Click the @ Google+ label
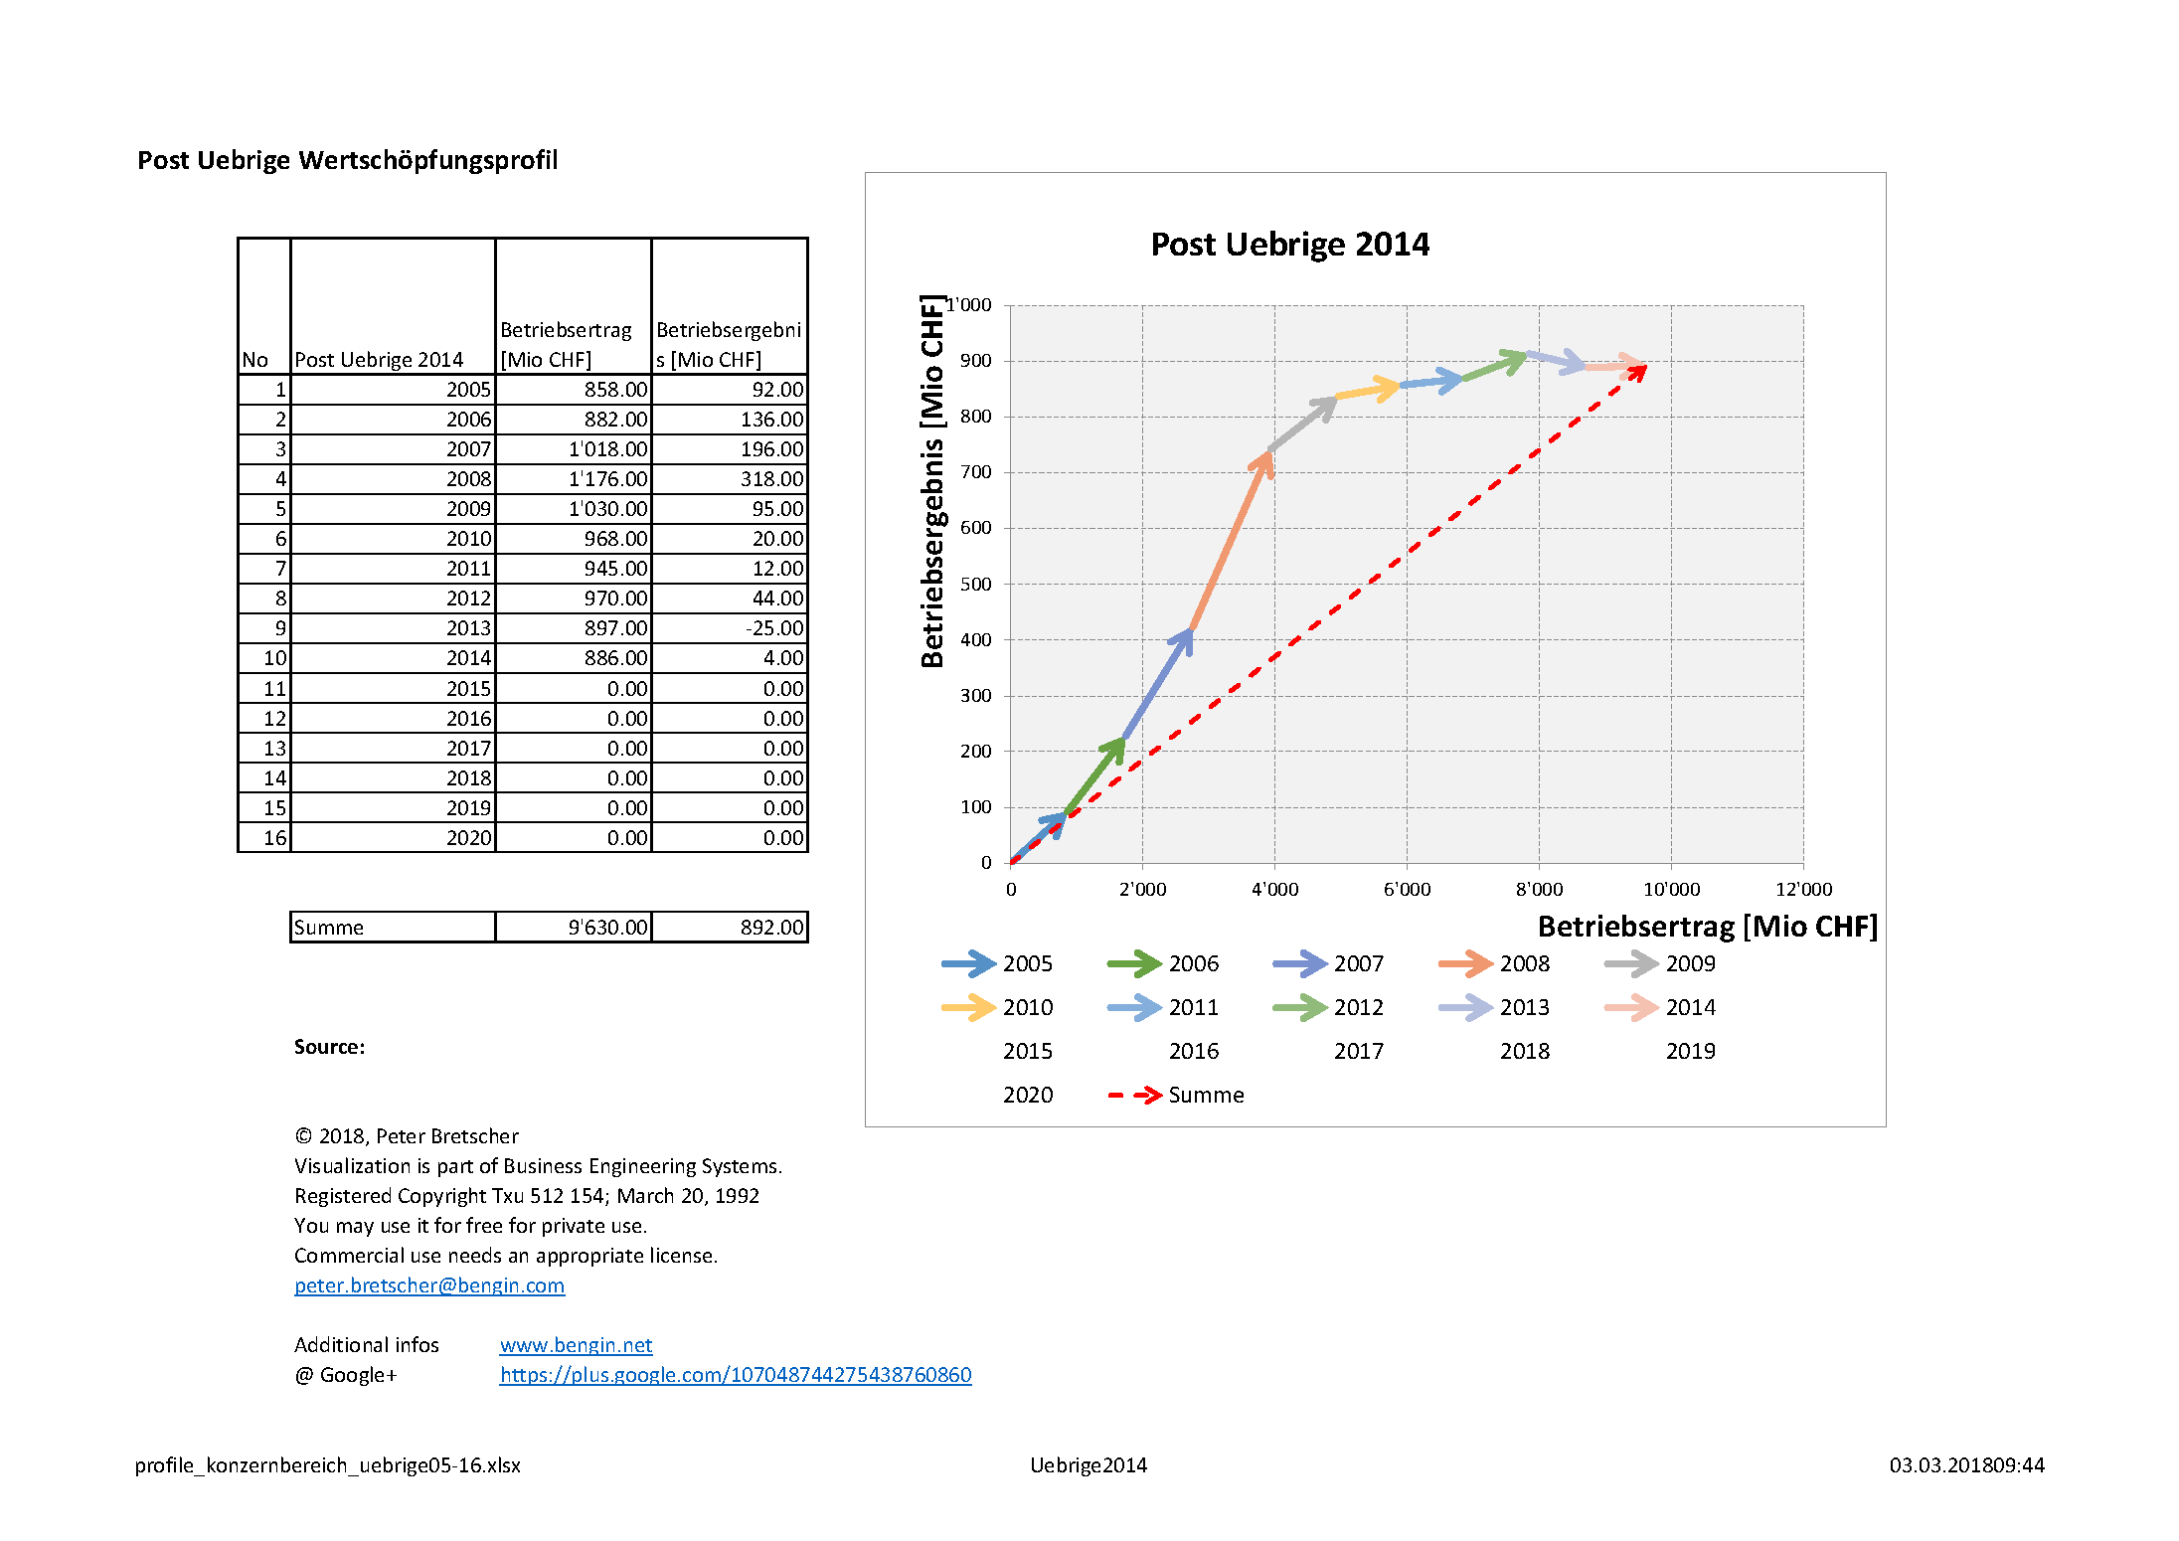 click(x=346, y=1375)
